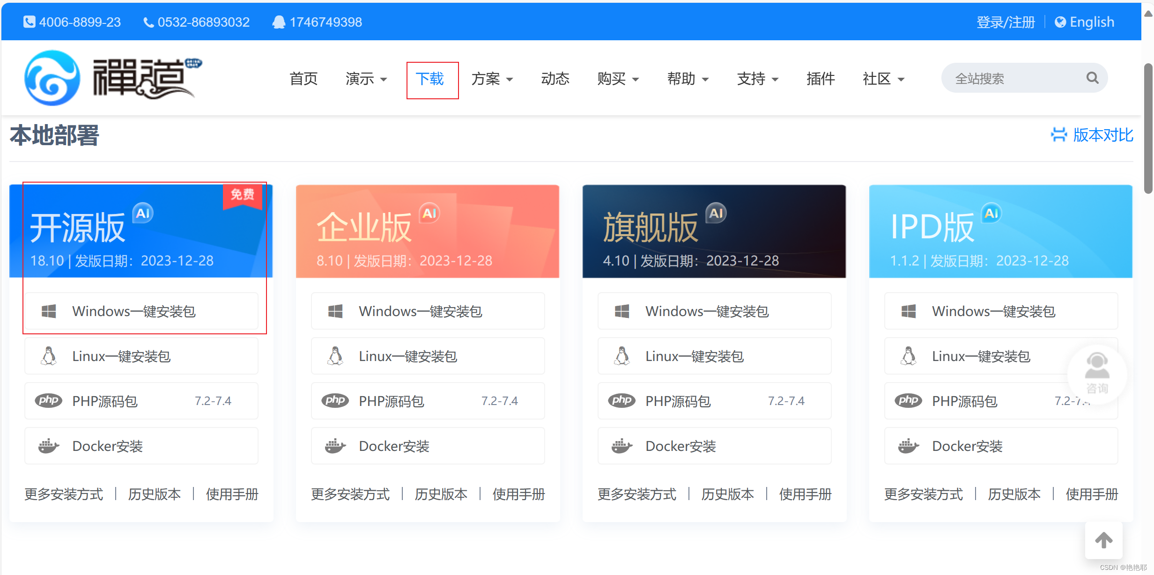Download 开源版 Windows一键安装包
1154x575 pixels.
tap(141, 311)
